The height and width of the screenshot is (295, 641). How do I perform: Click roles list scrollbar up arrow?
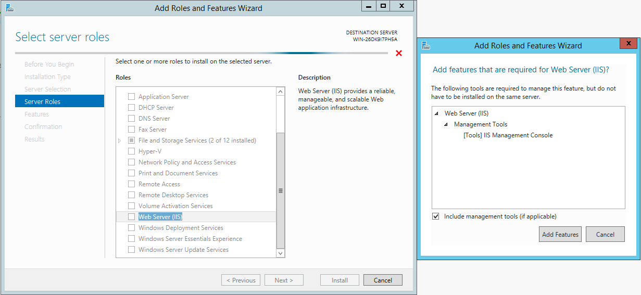(x=281, y=92)
